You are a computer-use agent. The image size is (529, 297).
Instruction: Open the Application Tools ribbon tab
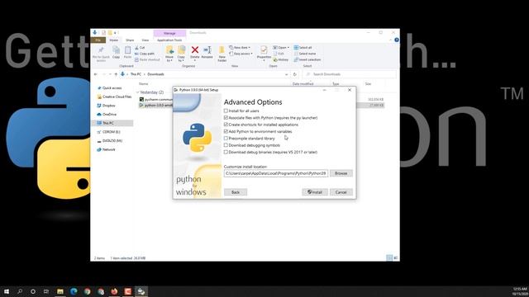tap(169, 40)
